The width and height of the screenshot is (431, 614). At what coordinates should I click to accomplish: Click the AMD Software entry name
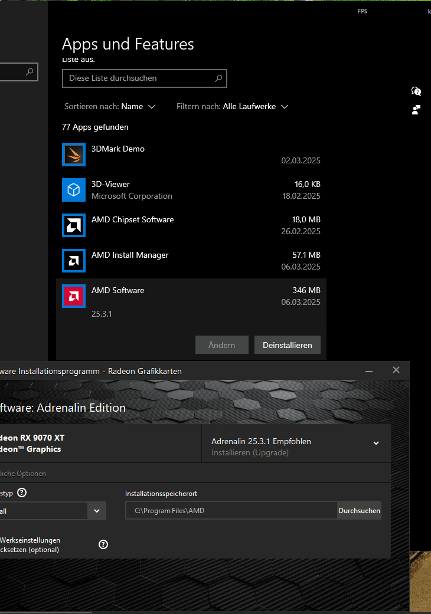click(x=117, y=291)
